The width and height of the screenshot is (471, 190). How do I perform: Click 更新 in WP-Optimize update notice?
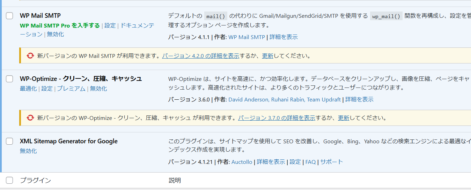pyautogui.click(x=344, y=118)
